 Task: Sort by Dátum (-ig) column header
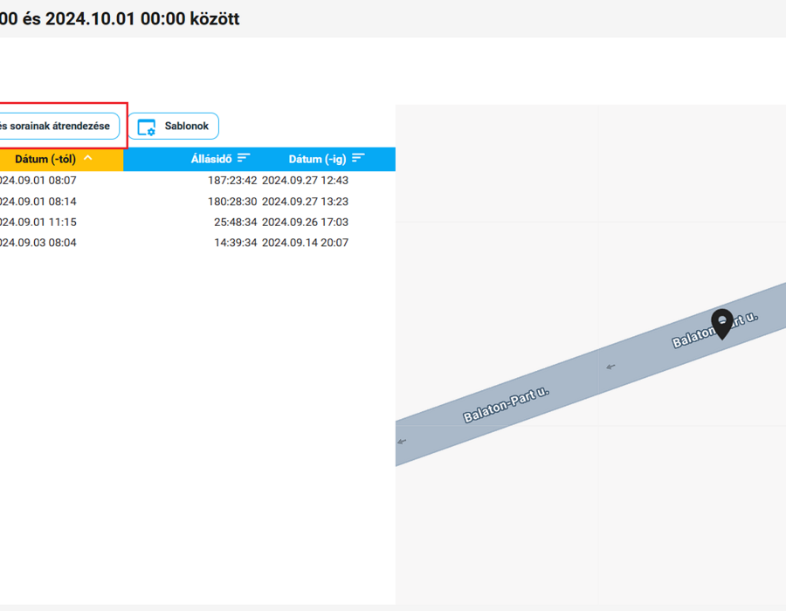[317, 159]
